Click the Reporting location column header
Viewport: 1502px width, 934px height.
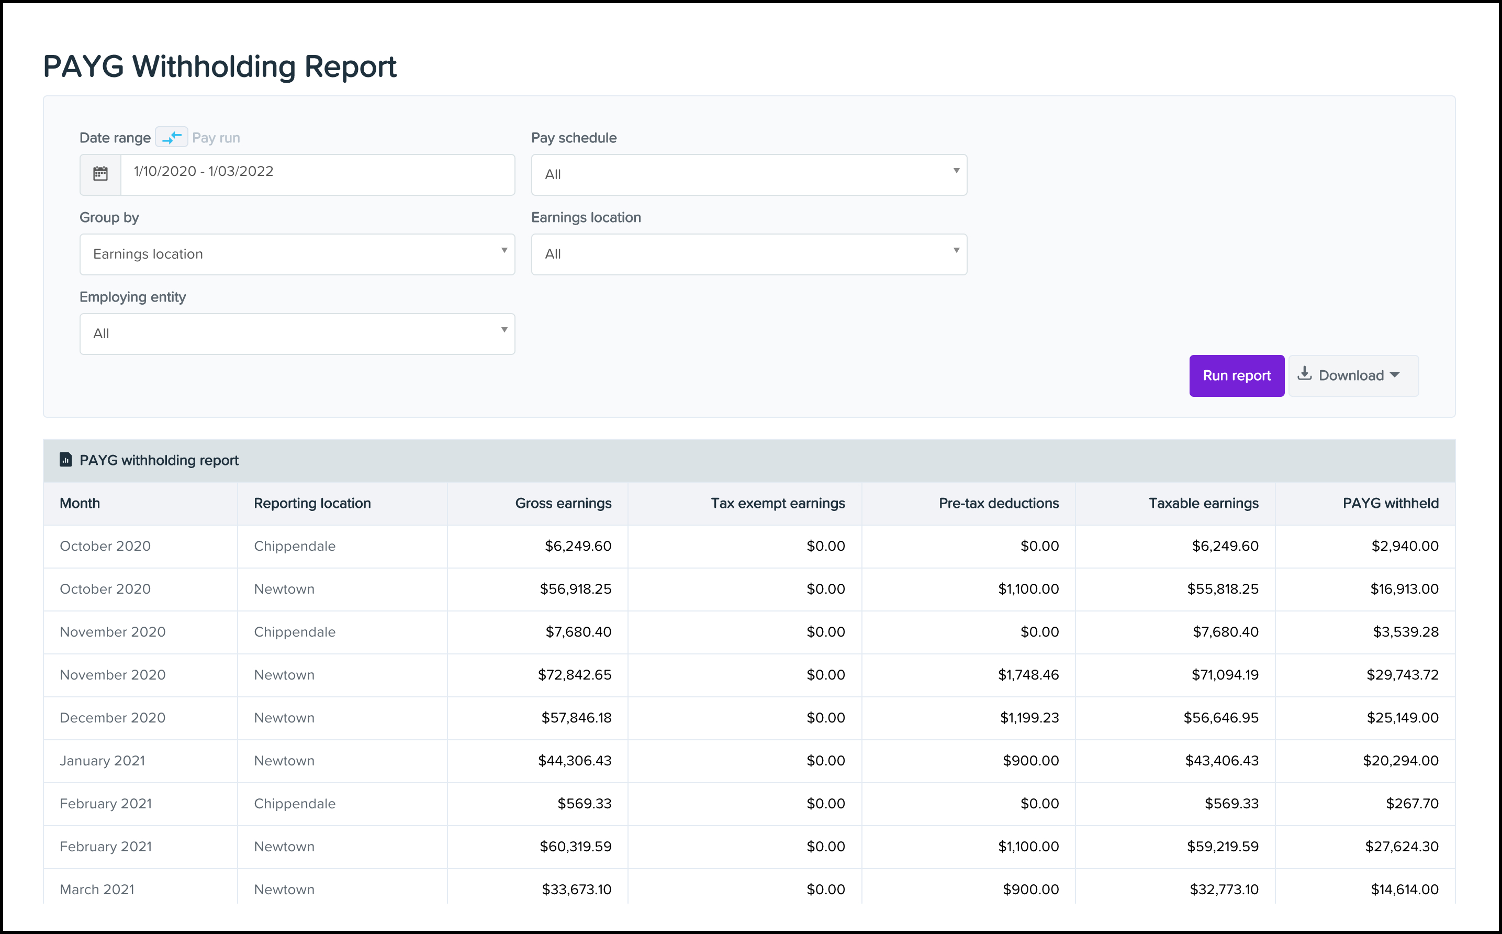tap(312, 504)
